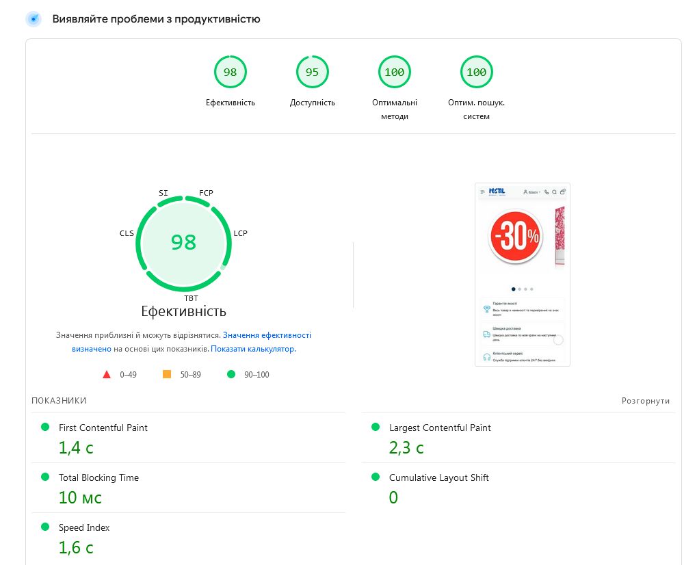Click the Cumulative Layout Shift metric
Viewport: 697px width, 565px height.
click(438, 477)
